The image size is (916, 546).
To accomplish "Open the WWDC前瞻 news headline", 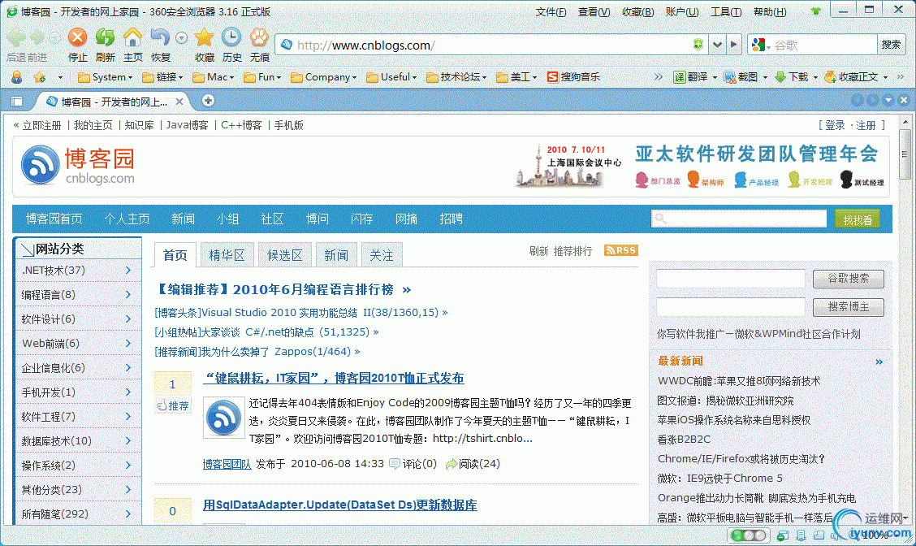I will click(739, 381).
